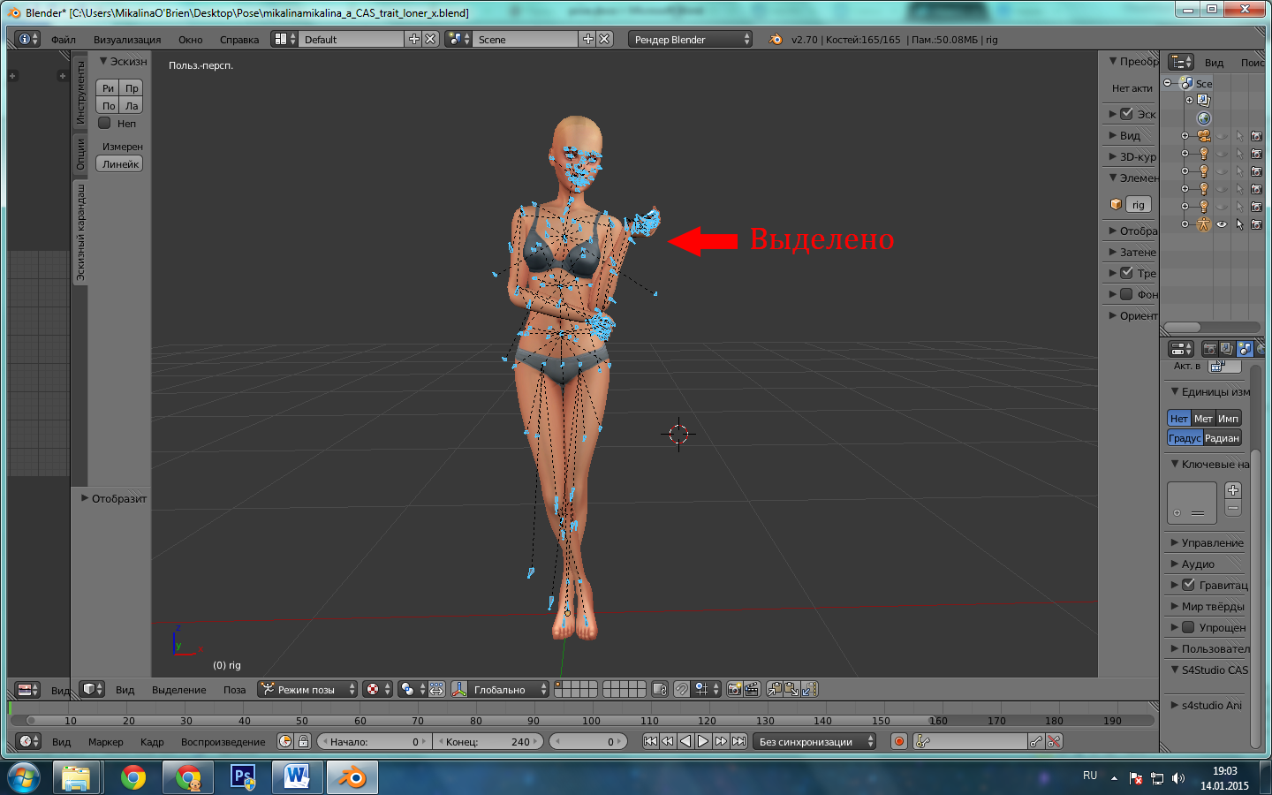Open the Окно menu

click(x=190, y=39)
